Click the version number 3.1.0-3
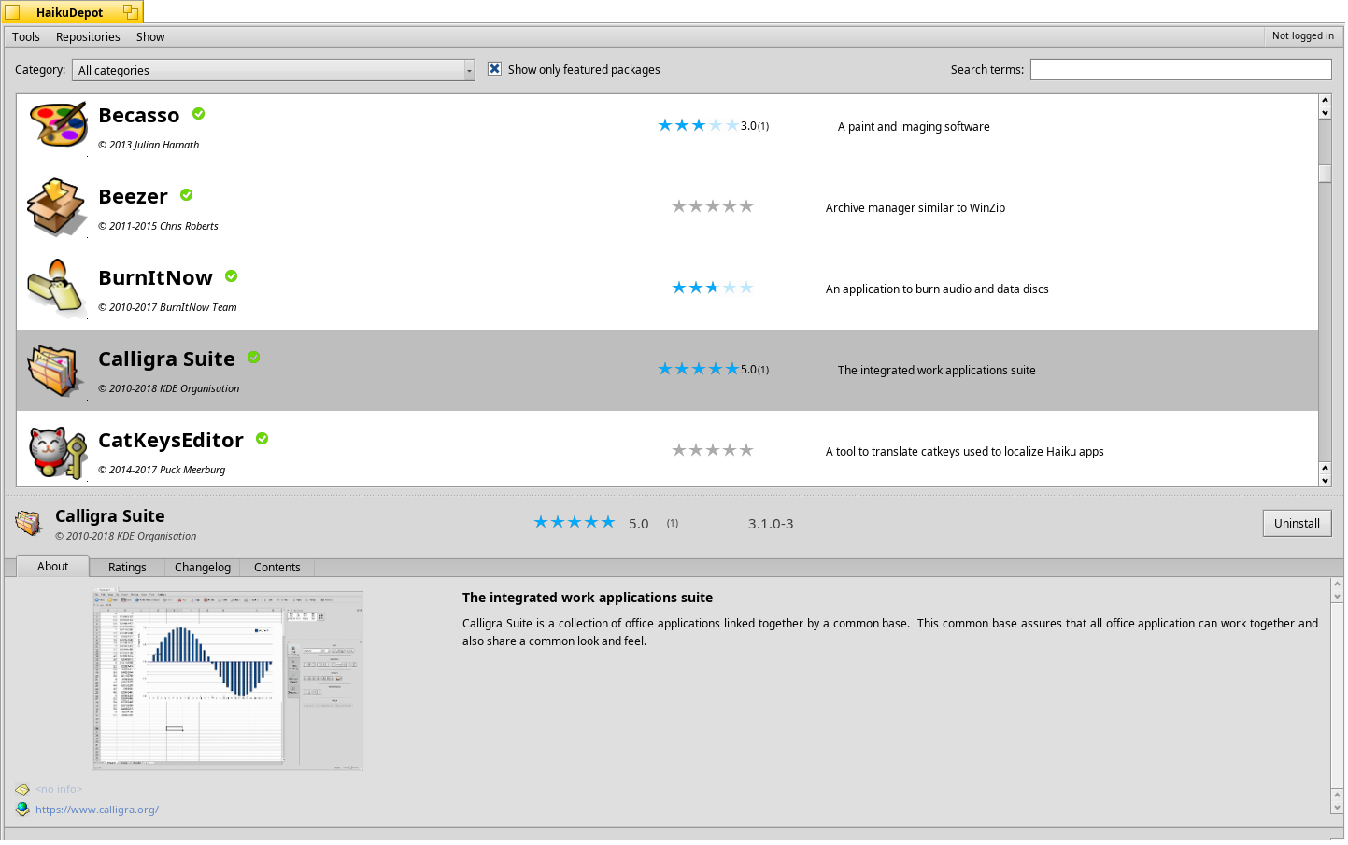 (x=771, y=524)
